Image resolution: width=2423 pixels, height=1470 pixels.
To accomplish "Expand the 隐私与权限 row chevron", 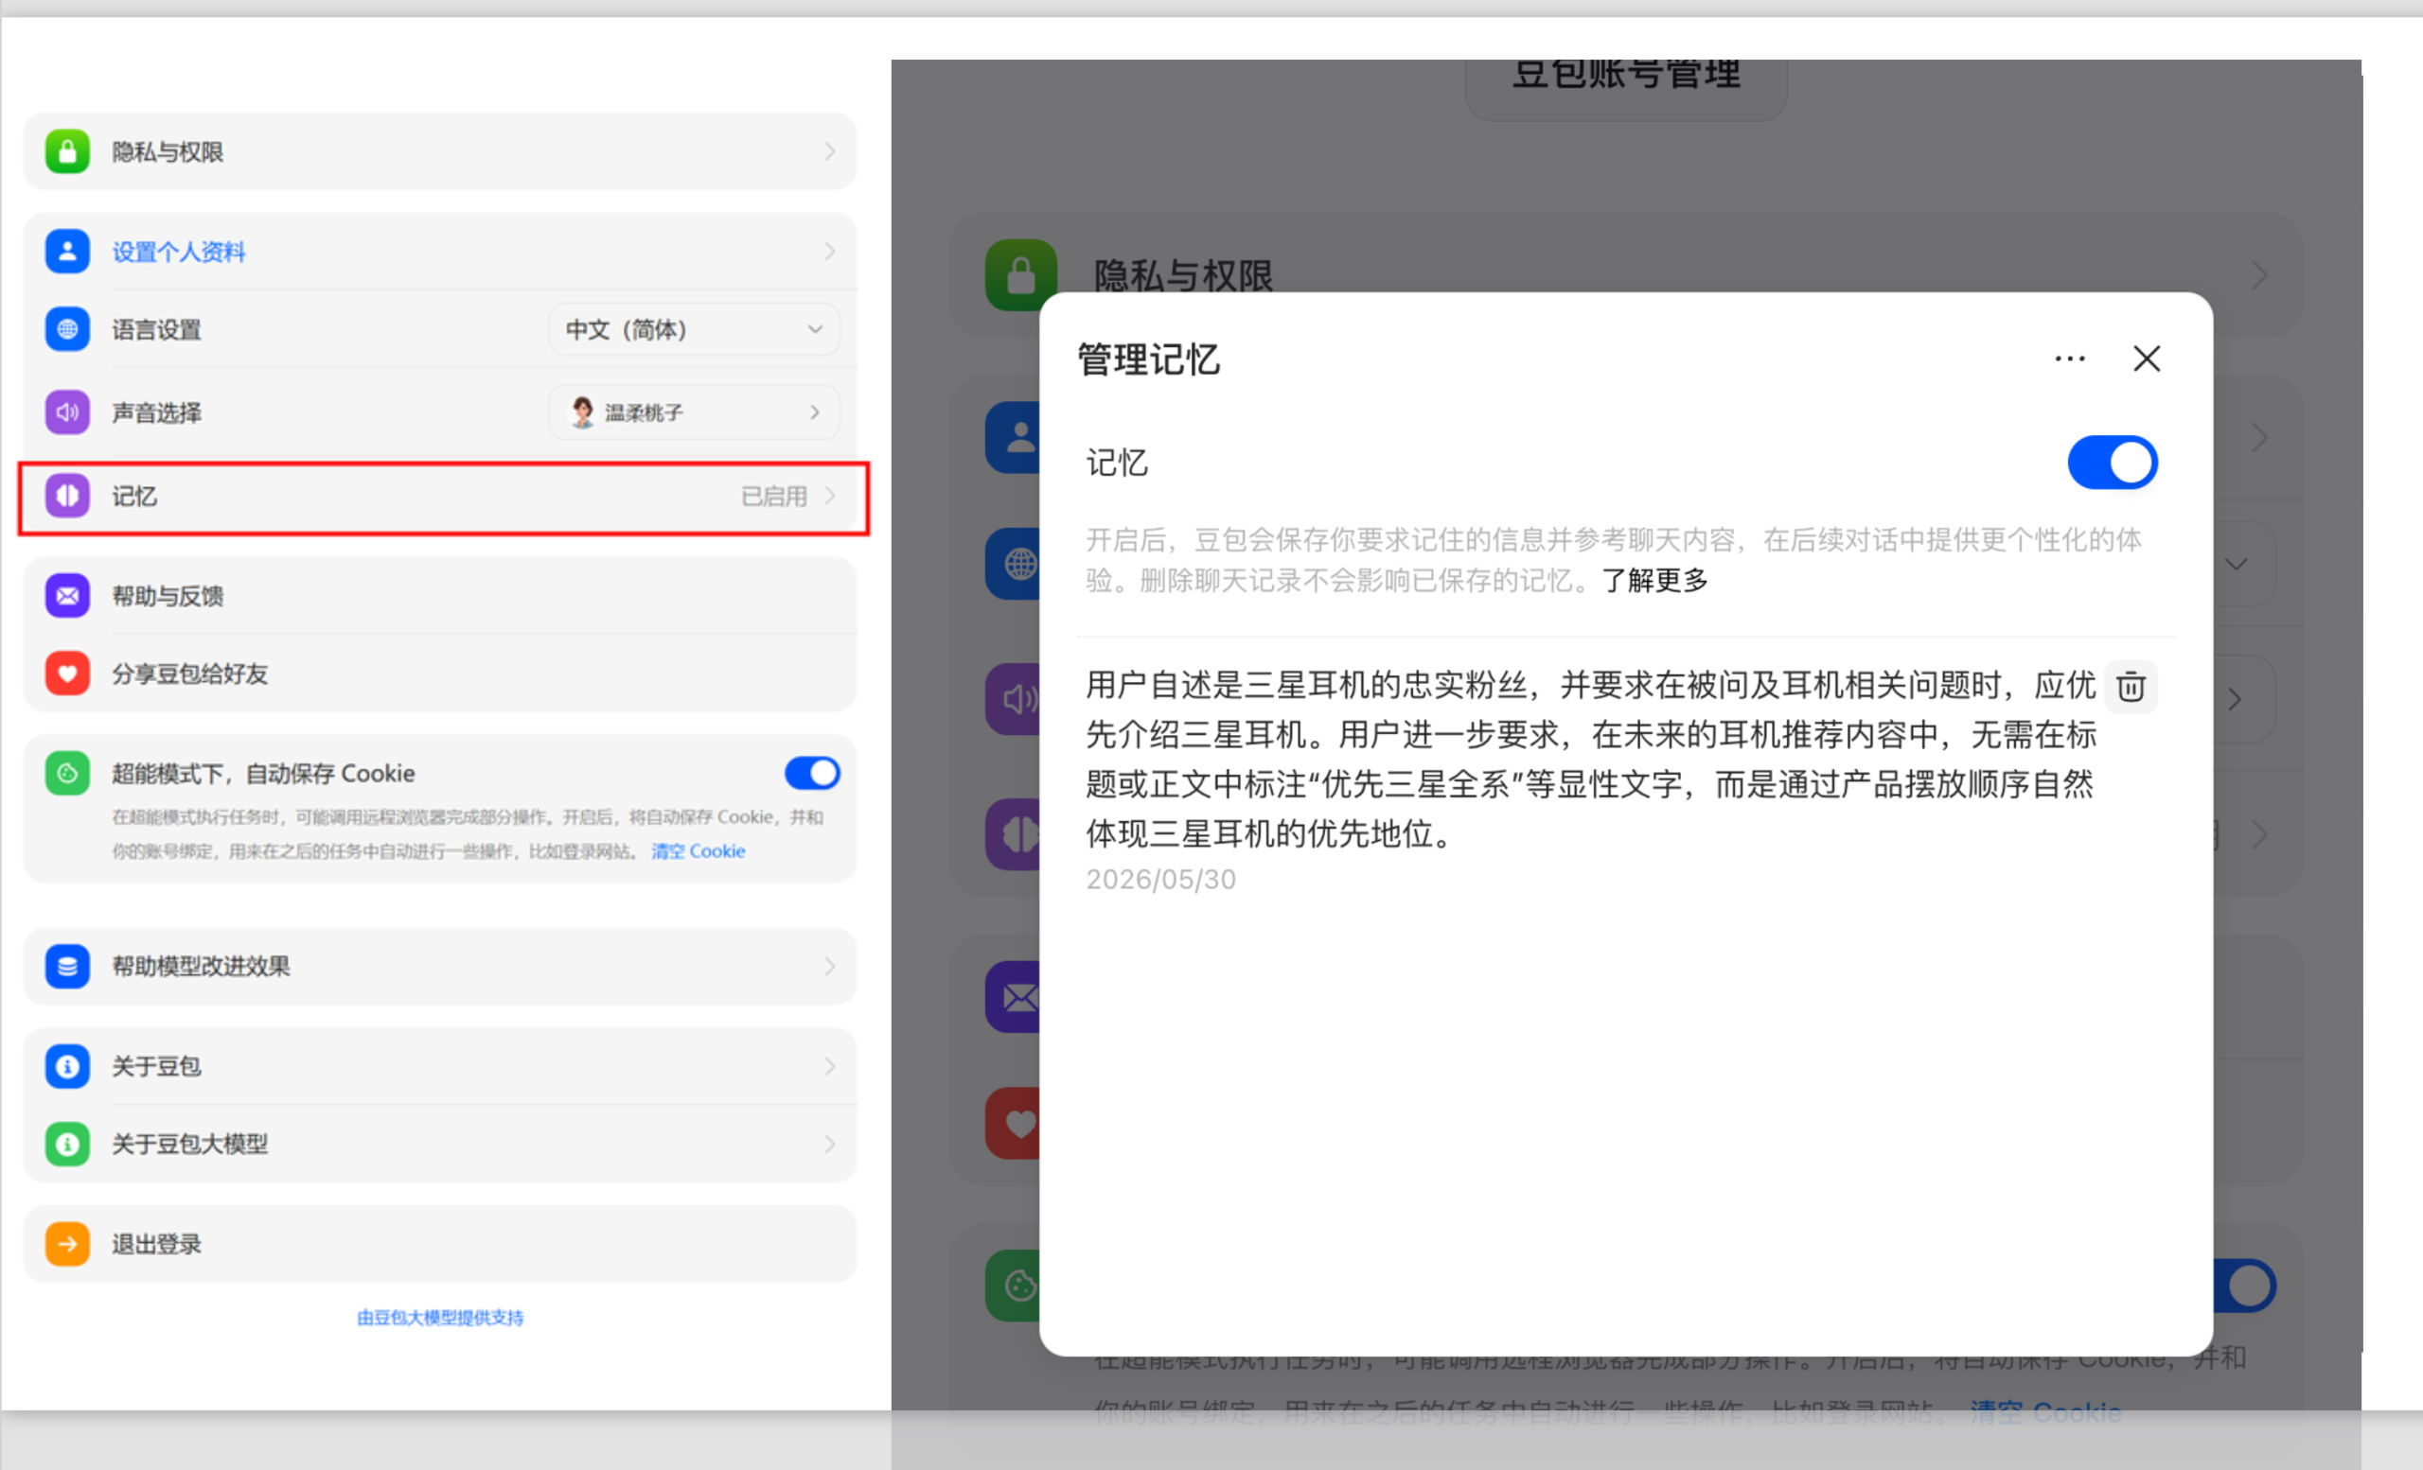I will click(x=830, y=151).
